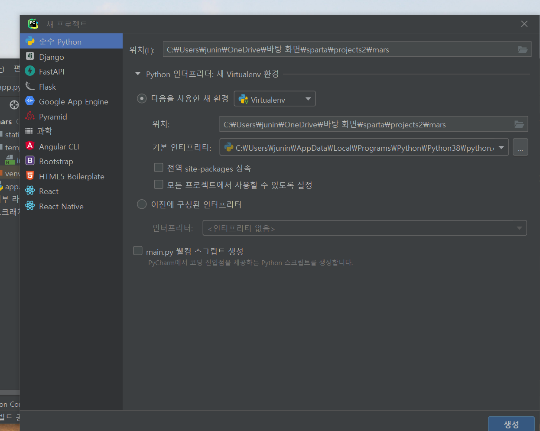Browse folder for project 위치(L) path
The image size is (540, 431).
(x=523, y=50)
